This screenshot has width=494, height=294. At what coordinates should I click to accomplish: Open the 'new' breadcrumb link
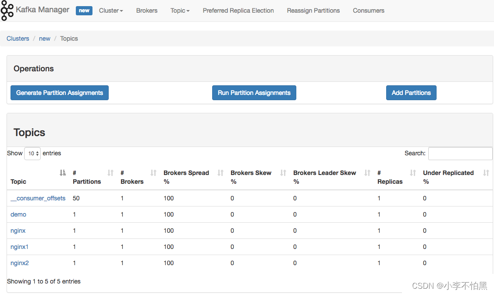point(44,38)
